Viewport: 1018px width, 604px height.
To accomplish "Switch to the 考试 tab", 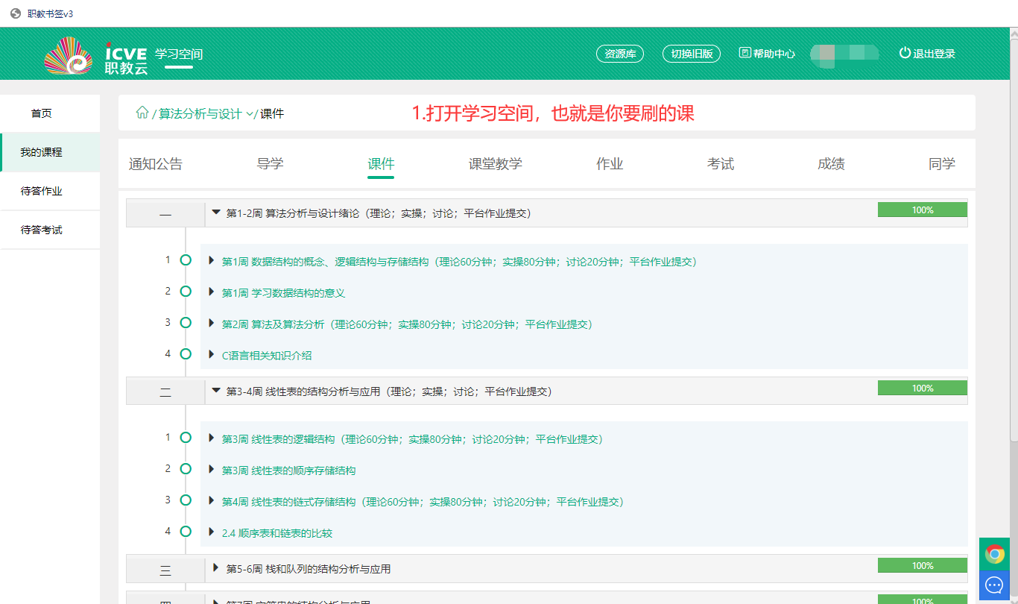I will (x=721, y=164).
